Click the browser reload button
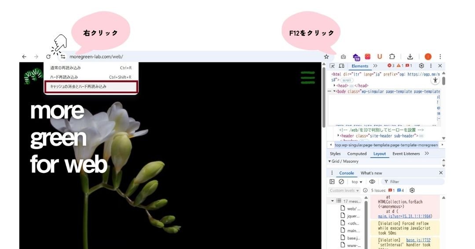475x249 pixels. pos(48,57)
